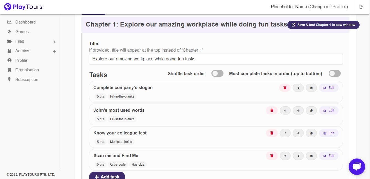370x179 pixels.
Task: Open the Organisation section
Action: [27, 70]
